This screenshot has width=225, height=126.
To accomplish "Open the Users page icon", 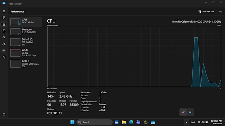I will pyautogui.click(x=4, y=44).
